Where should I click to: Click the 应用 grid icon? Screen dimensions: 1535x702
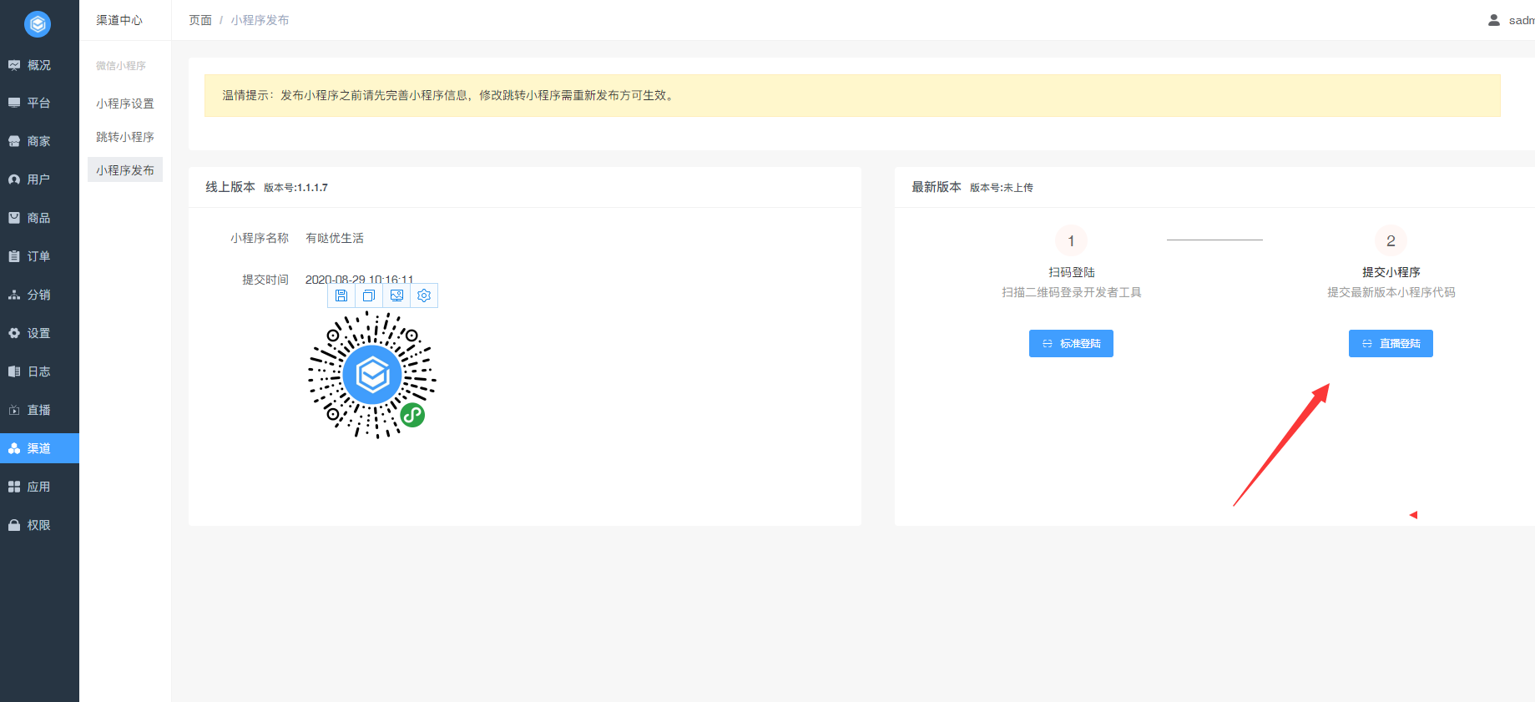pos(14,487)
